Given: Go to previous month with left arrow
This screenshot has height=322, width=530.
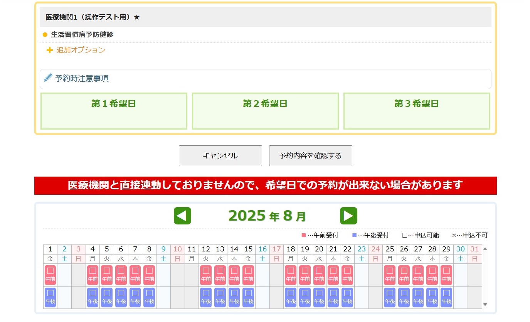Looking at the screenshot, I should pos(182,216).
